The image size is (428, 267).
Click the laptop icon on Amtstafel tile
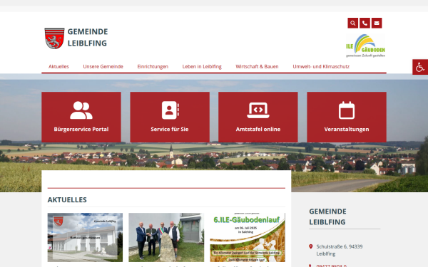[x=258, y=110]
